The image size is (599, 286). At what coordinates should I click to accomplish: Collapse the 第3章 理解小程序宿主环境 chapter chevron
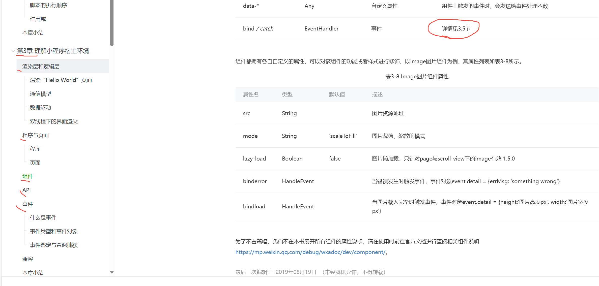pos(13,51)
